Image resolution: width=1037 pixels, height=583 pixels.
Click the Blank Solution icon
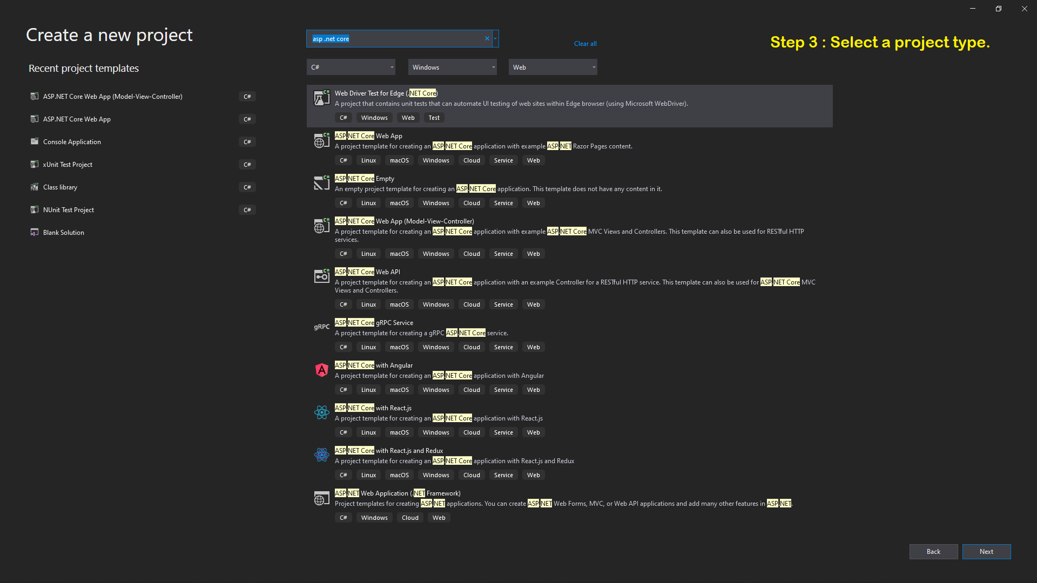point(34,232)
